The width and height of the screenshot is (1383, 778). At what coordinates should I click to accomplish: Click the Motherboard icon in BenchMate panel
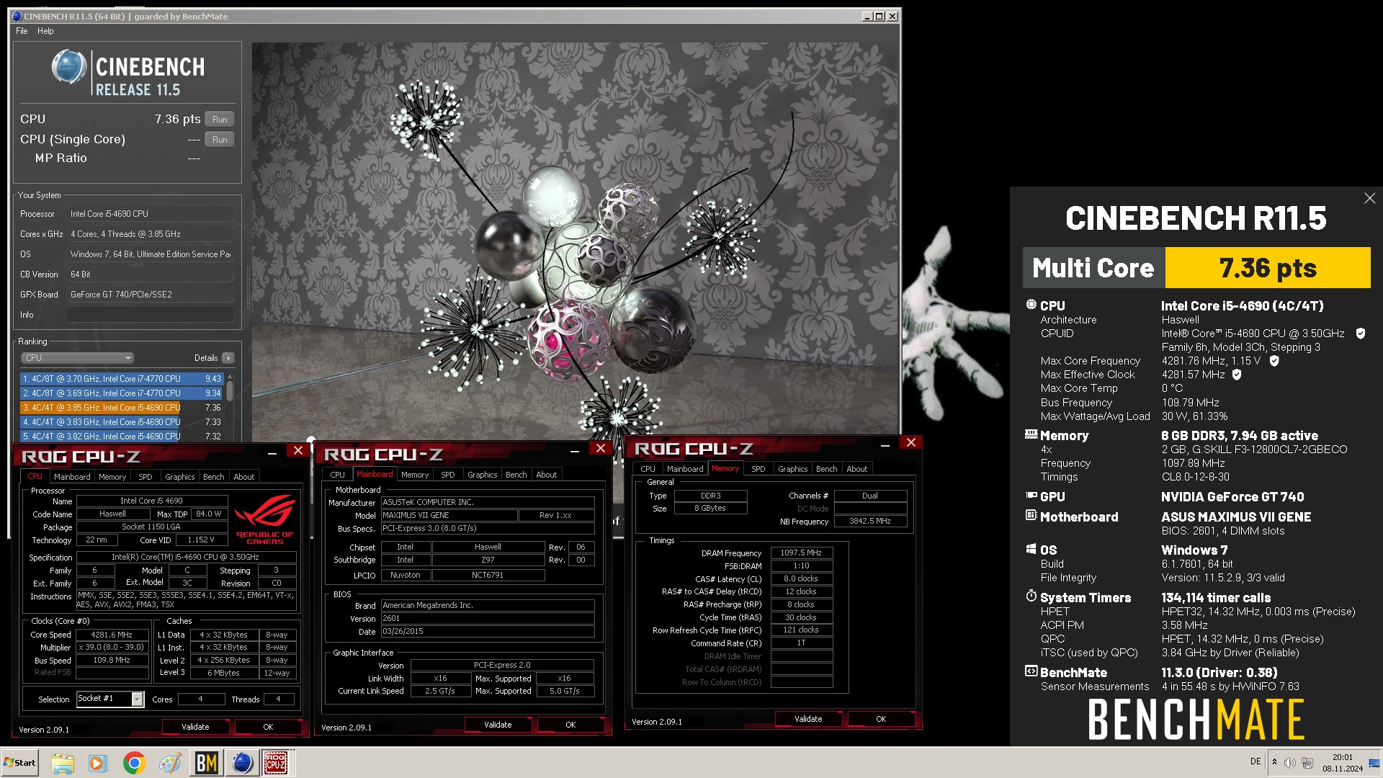click(1031, 516)
